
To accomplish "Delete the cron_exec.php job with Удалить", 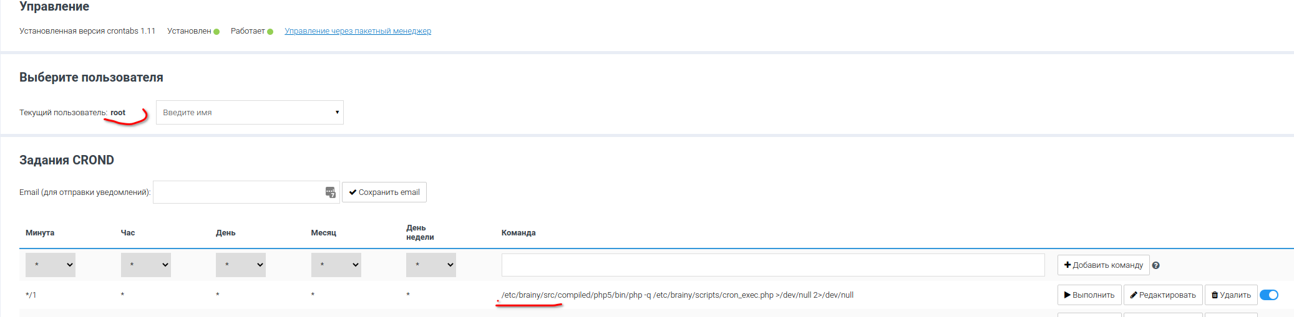I will point(1231,295).
